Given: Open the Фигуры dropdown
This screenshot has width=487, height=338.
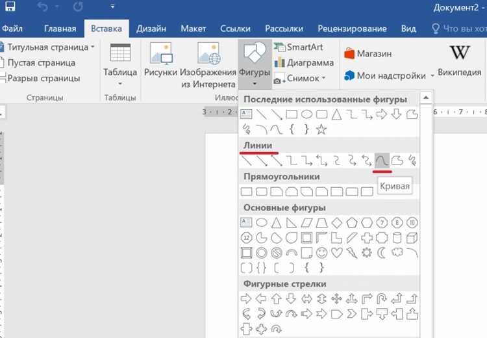Looking at the screenshot, I should pyautogui.click(x=255, y=65).
